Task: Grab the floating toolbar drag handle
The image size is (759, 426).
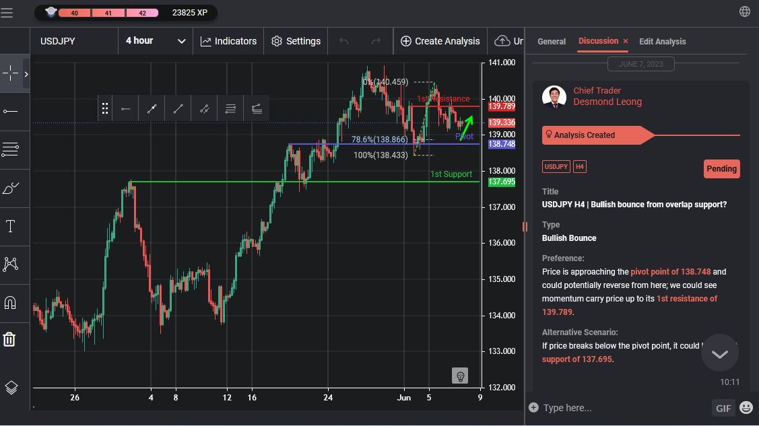Action: pyautogui.click(x=105, y=109)
